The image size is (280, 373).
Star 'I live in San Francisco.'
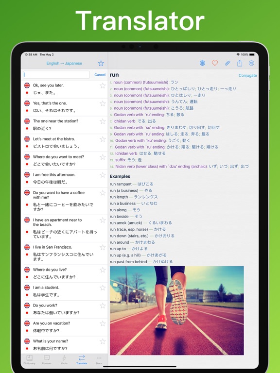point(103,247)
